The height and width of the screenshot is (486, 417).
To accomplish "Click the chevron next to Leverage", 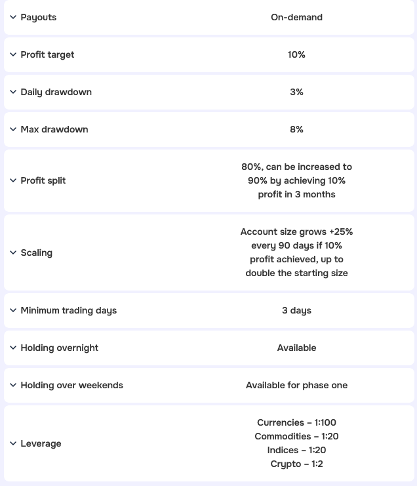I will click(x=13, y=443).
